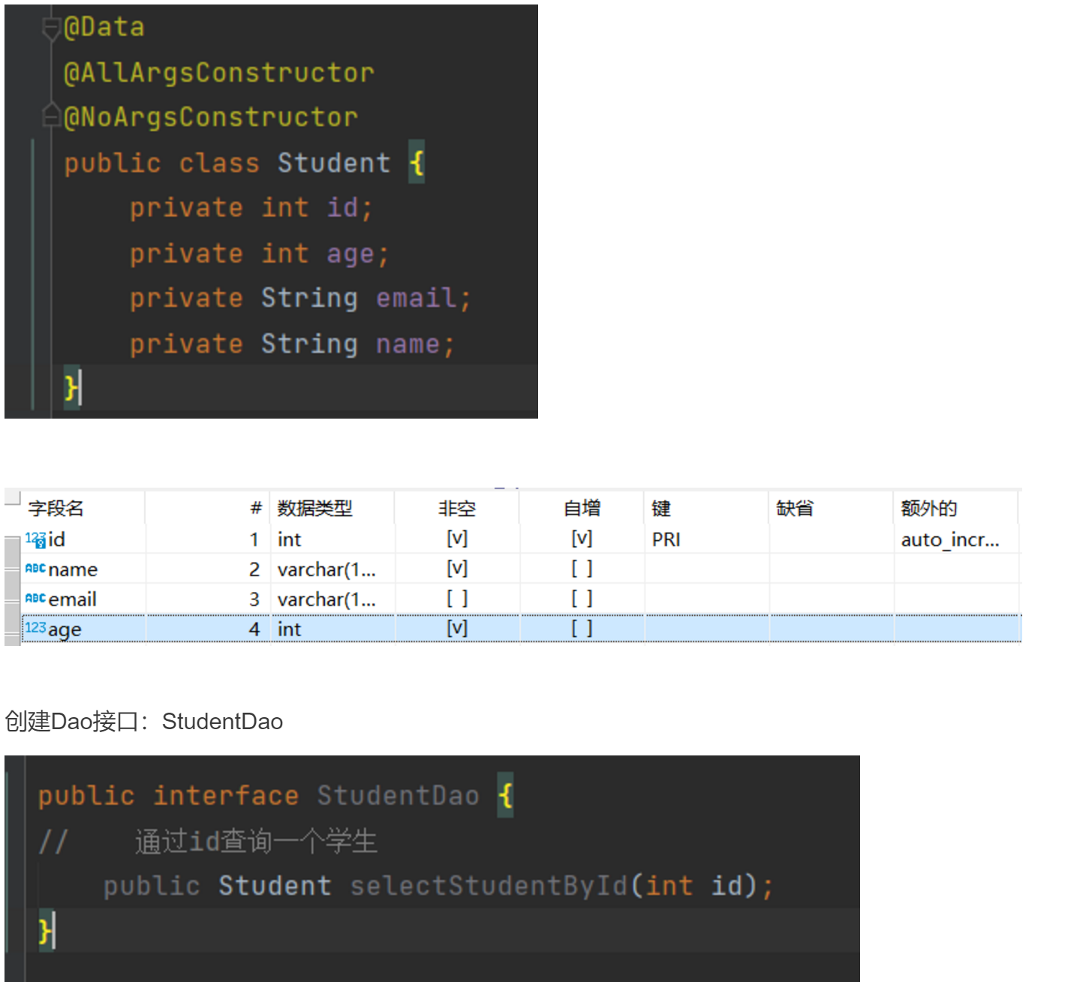The image size is (1065, 982).
Task: Click the ABC string icon beside name
Action: (35, 569)
